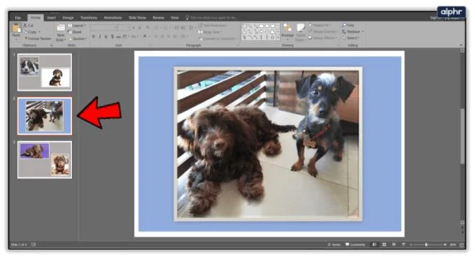Open the Text Direction dropdown
Viewport: 475px width, 259px height.
[213, 25]
